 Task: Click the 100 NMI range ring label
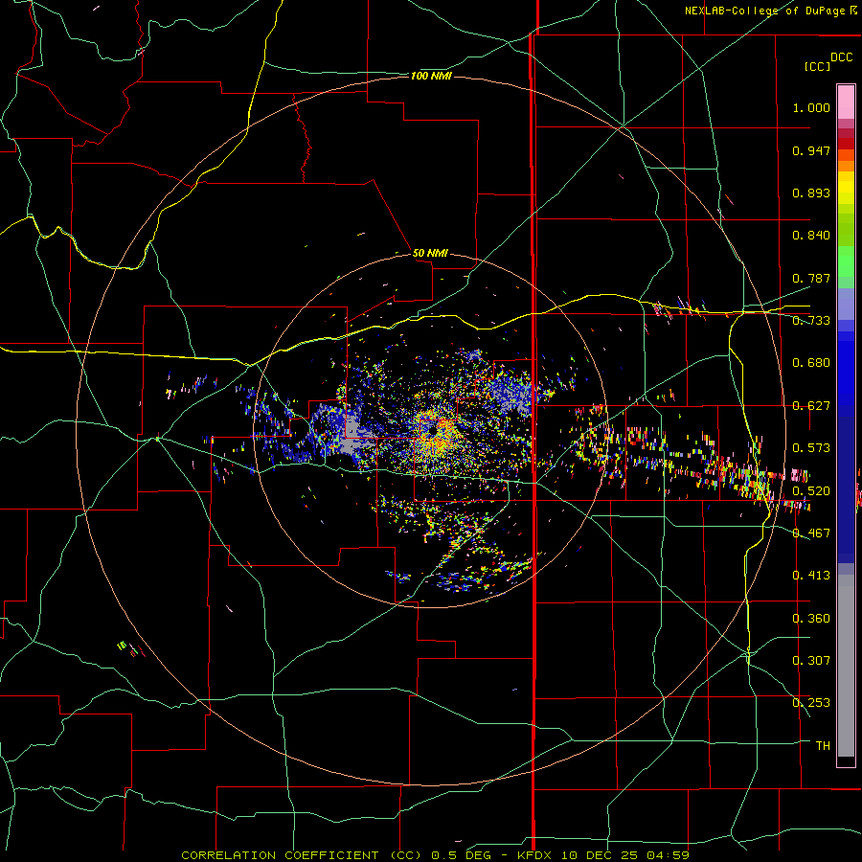tap(431, 76)
